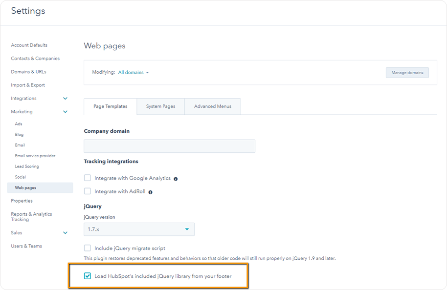Collapse the Marketing sidebar section
447x290 pixels.
(x=65, y=112)
